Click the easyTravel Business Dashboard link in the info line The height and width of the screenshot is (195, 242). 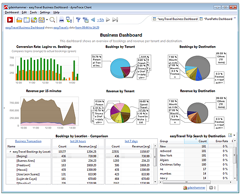(25, 28)
